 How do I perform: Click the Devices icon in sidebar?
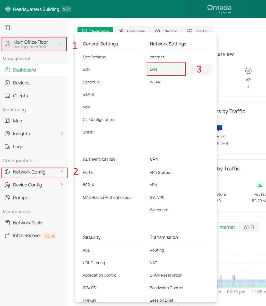click(x=7, y=83)
